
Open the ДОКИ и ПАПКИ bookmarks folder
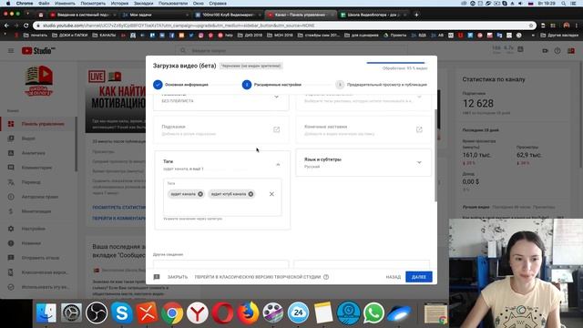click(x=69, y=36)
